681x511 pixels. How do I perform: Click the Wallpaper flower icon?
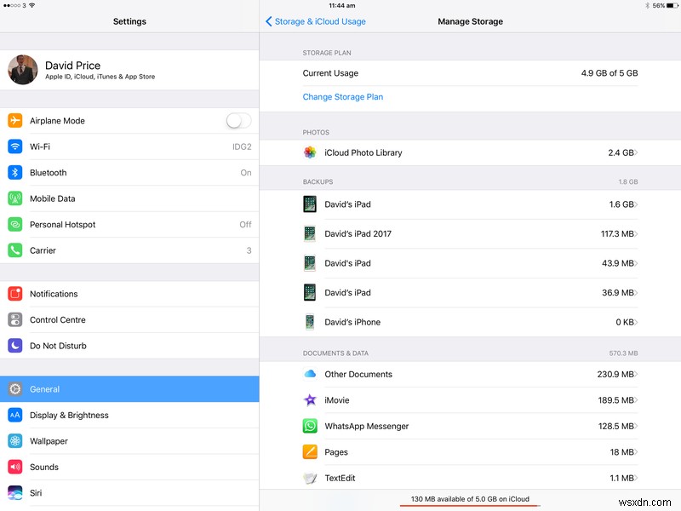tap(15, 441)
